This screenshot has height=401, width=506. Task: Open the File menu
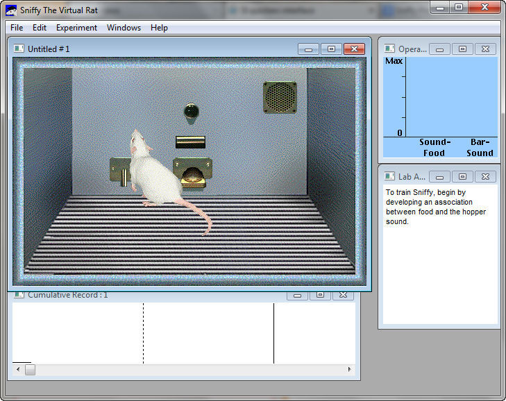click(x=17, y=28)
